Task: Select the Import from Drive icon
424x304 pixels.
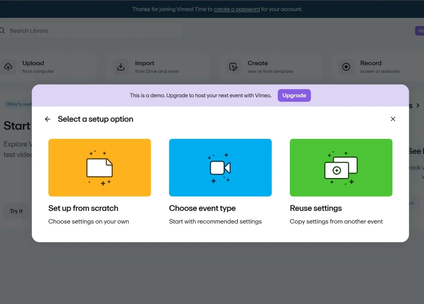Action: point(120,67)
